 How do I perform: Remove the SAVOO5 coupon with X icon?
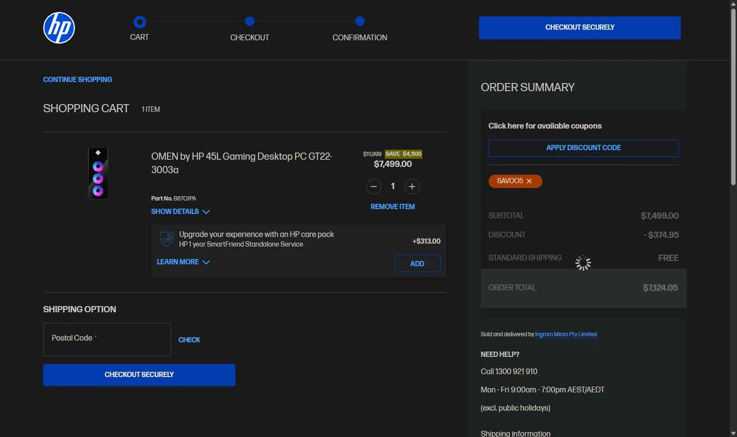(529, 181)
